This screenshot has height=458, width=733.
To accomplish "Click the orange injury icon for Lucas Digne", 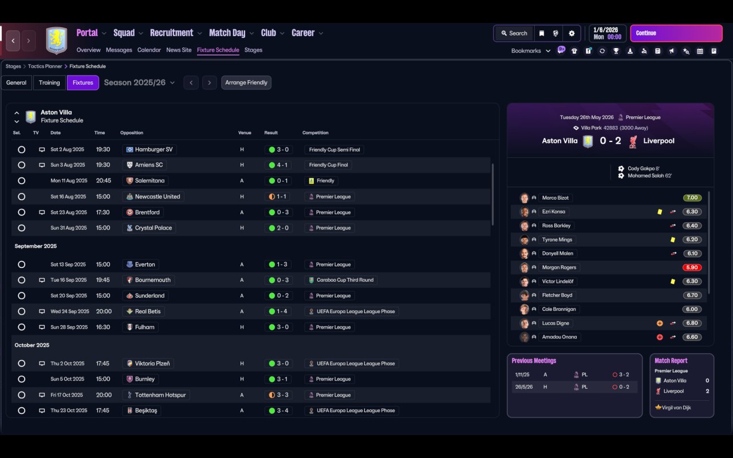I will [660, 323].
